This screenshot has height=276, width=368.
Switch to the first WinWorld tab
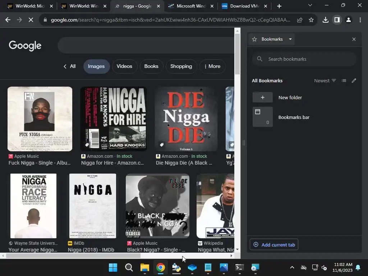[x=30, y=6]
